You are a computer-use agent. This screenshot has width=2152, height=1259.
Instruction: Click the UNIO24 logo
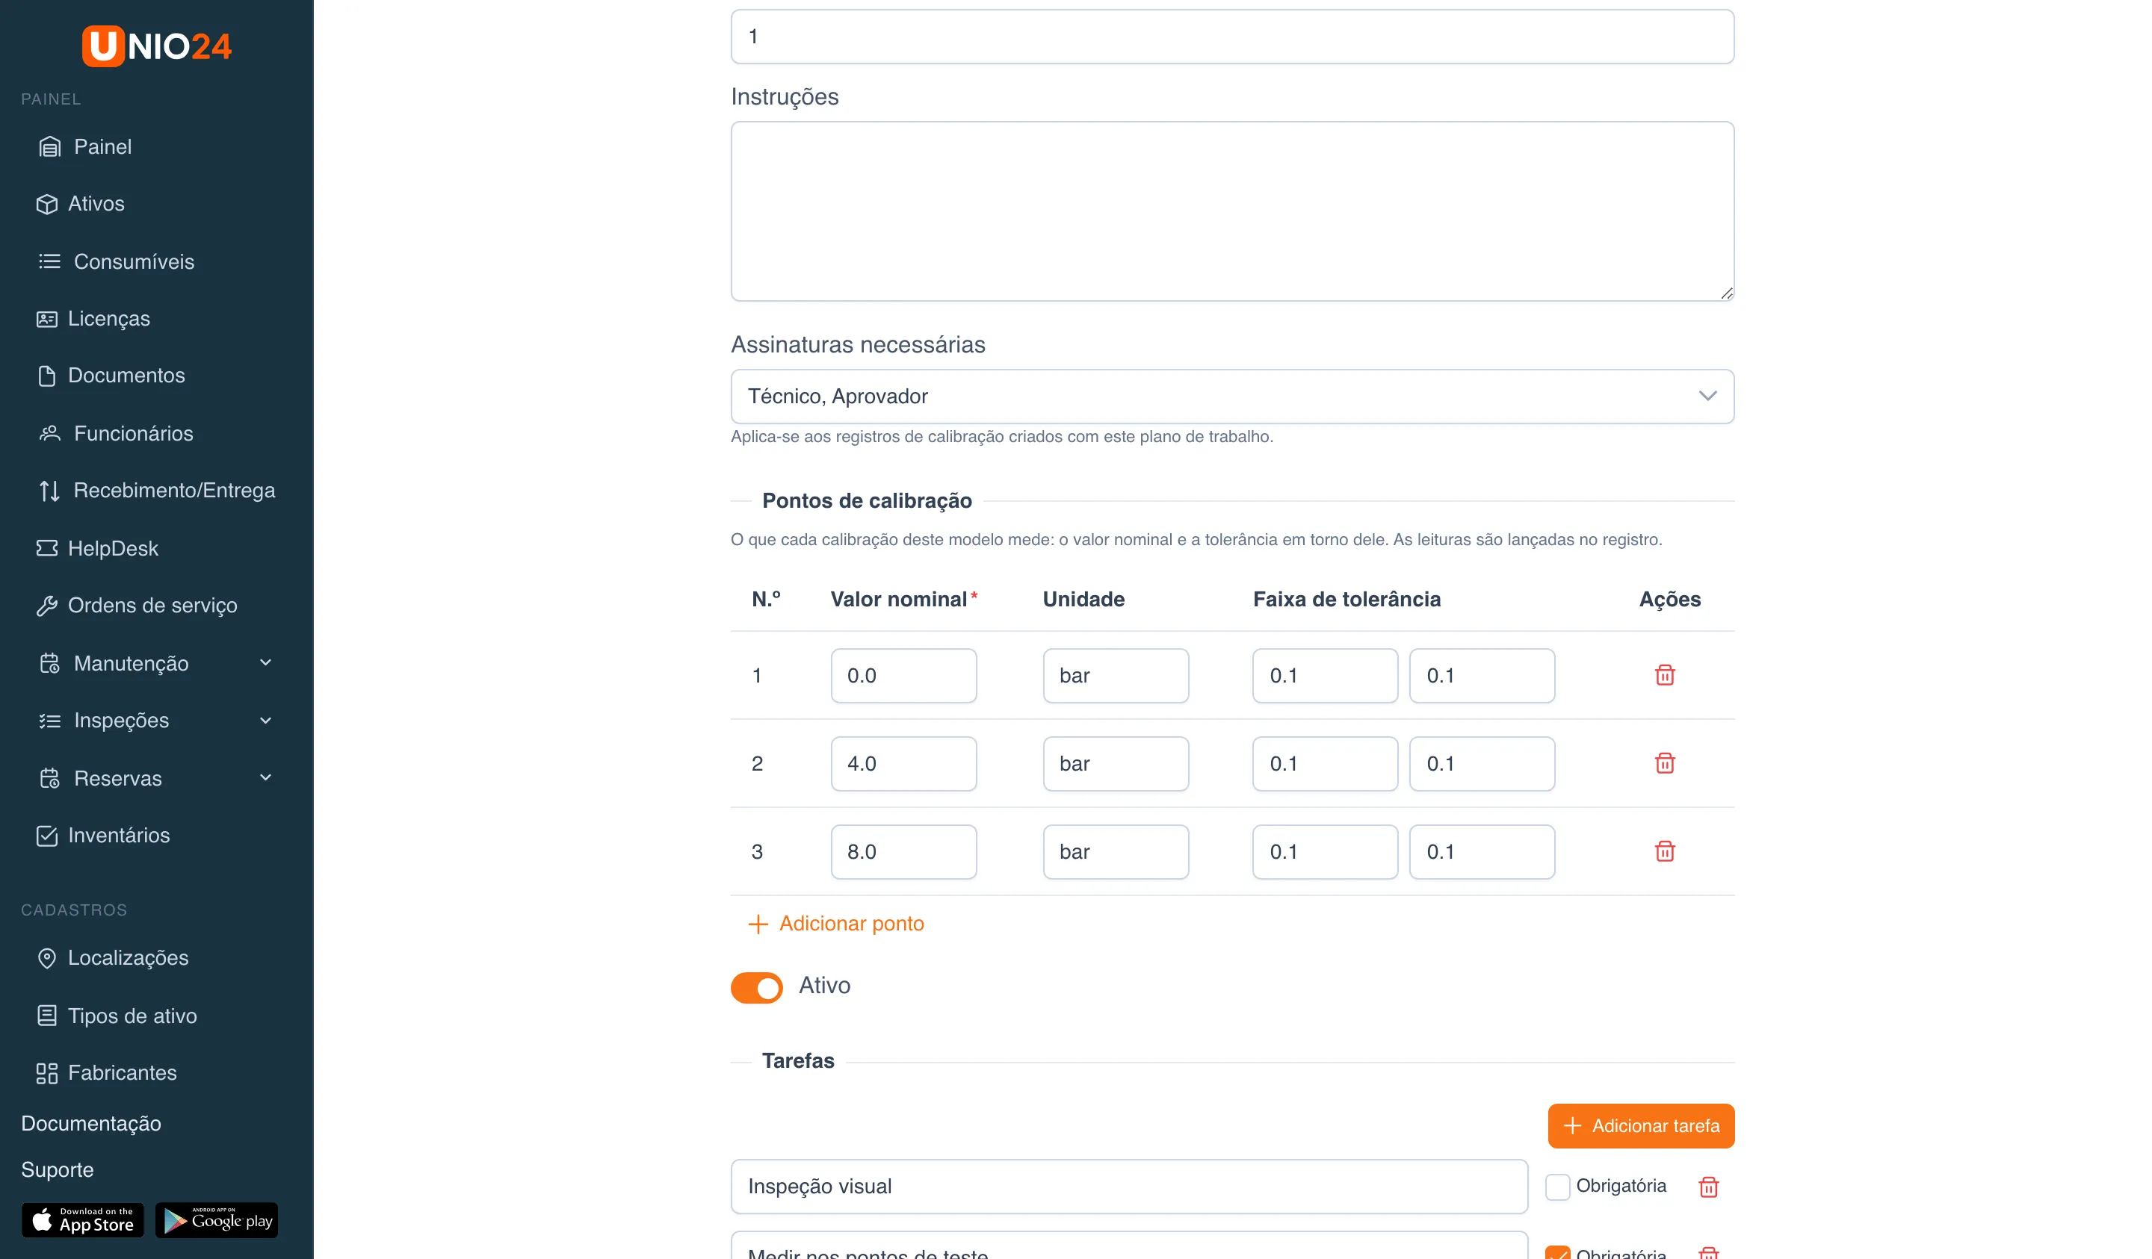coord(156,46)
